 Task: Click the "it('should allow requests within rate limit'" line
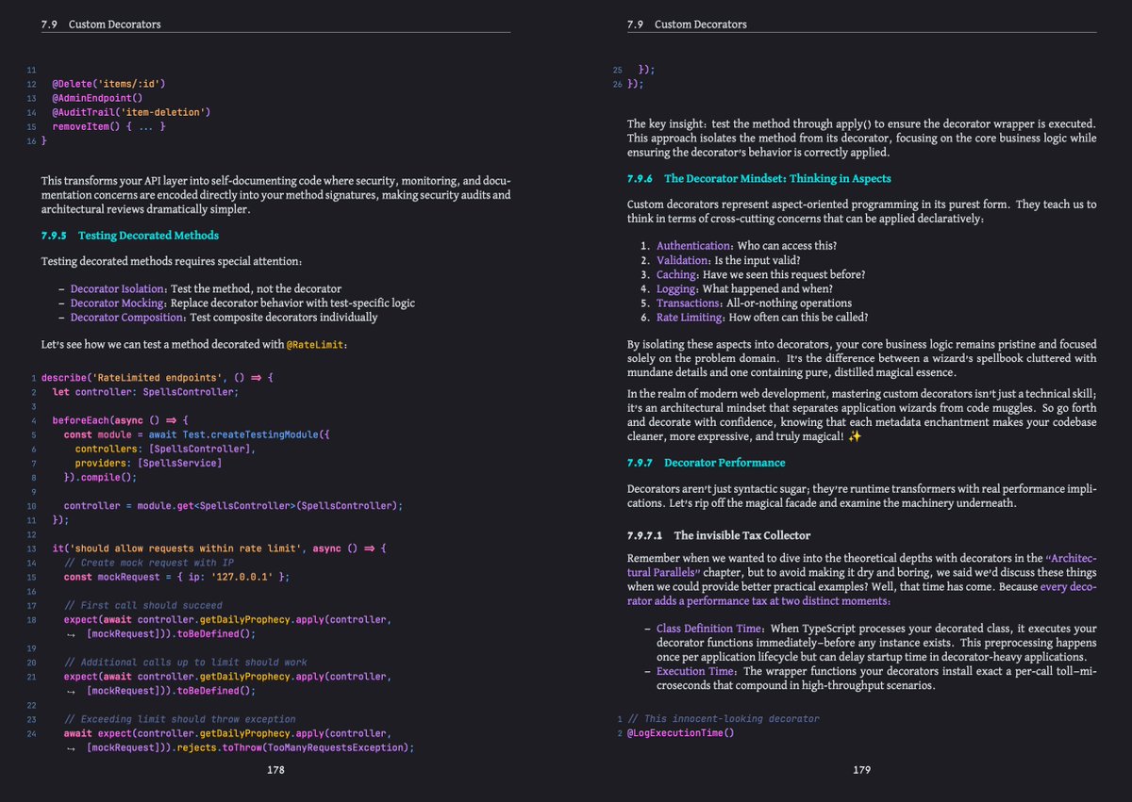click(220, 548)
